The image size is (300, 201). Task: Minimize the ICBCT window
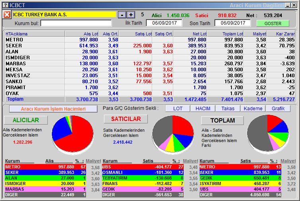click(288, 5)
